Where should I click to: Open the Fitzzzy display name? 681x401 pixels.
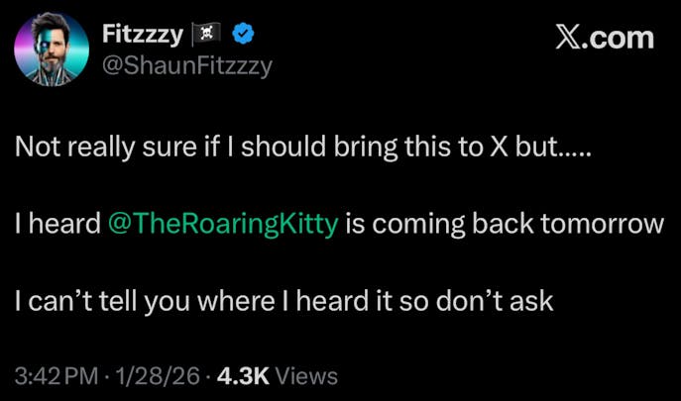pyautogui.click(x=142, y=35)
